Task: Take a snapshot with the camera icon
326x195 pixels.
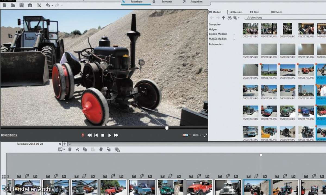Action: (30, 5)
